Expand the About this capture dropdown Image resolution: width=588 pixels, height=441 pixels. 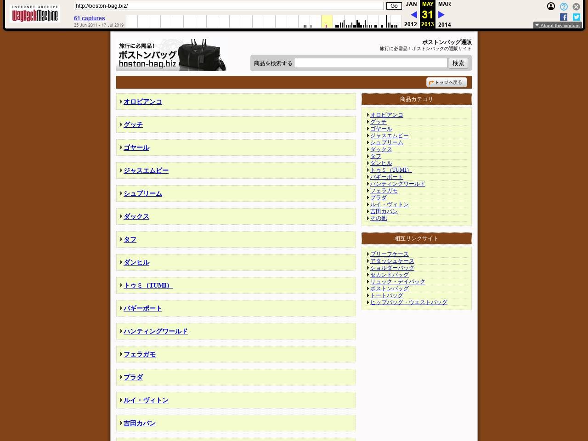coord(557,26)
